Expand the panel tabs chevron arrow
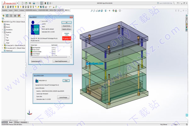Viewport: 189px width, 126px height. [x=24, y=16]
